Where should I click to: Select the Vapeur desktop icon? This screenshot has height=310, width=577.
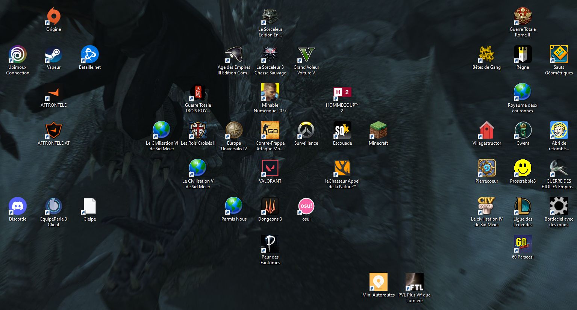coord(54,54)
